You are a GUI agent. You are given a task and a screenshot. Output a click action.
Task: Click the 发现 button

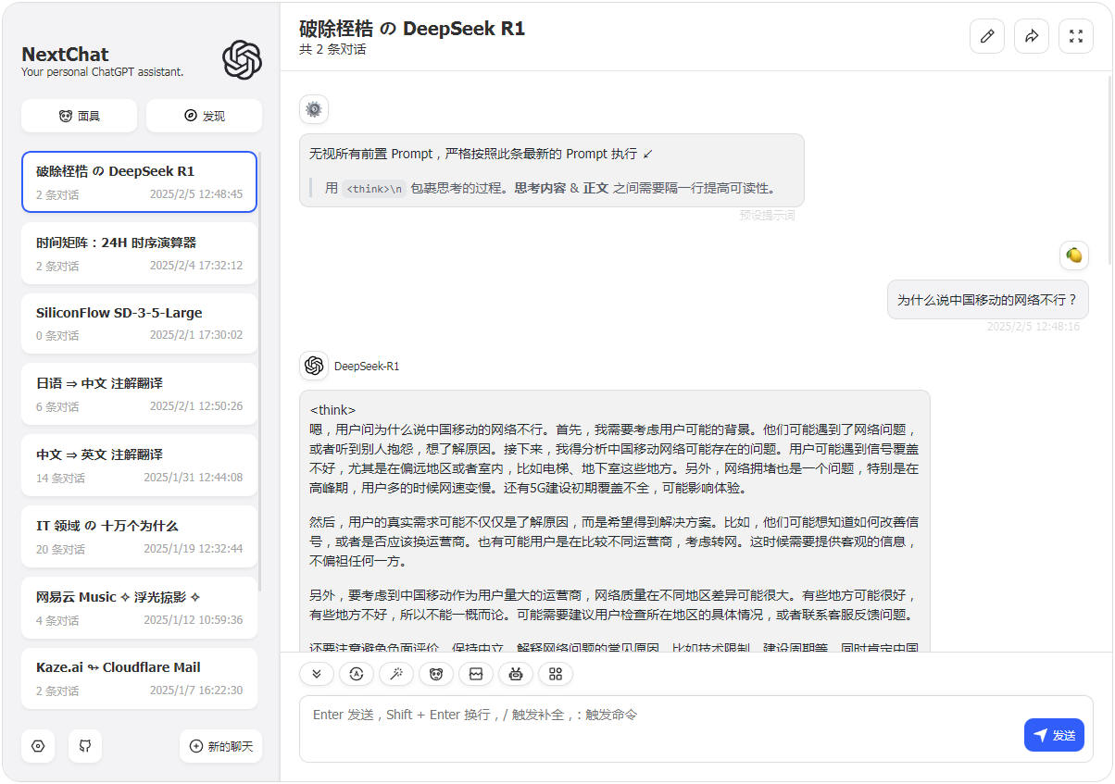click(204, 116)
